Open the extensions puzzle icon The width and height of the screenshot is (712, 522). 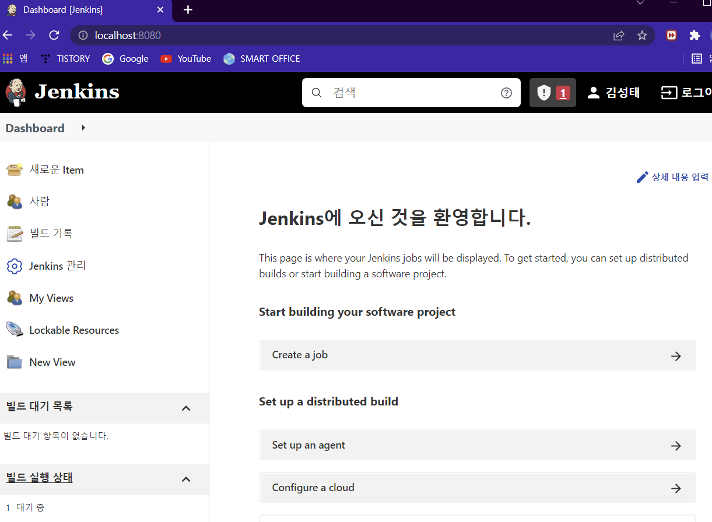(x=695, y=36)
